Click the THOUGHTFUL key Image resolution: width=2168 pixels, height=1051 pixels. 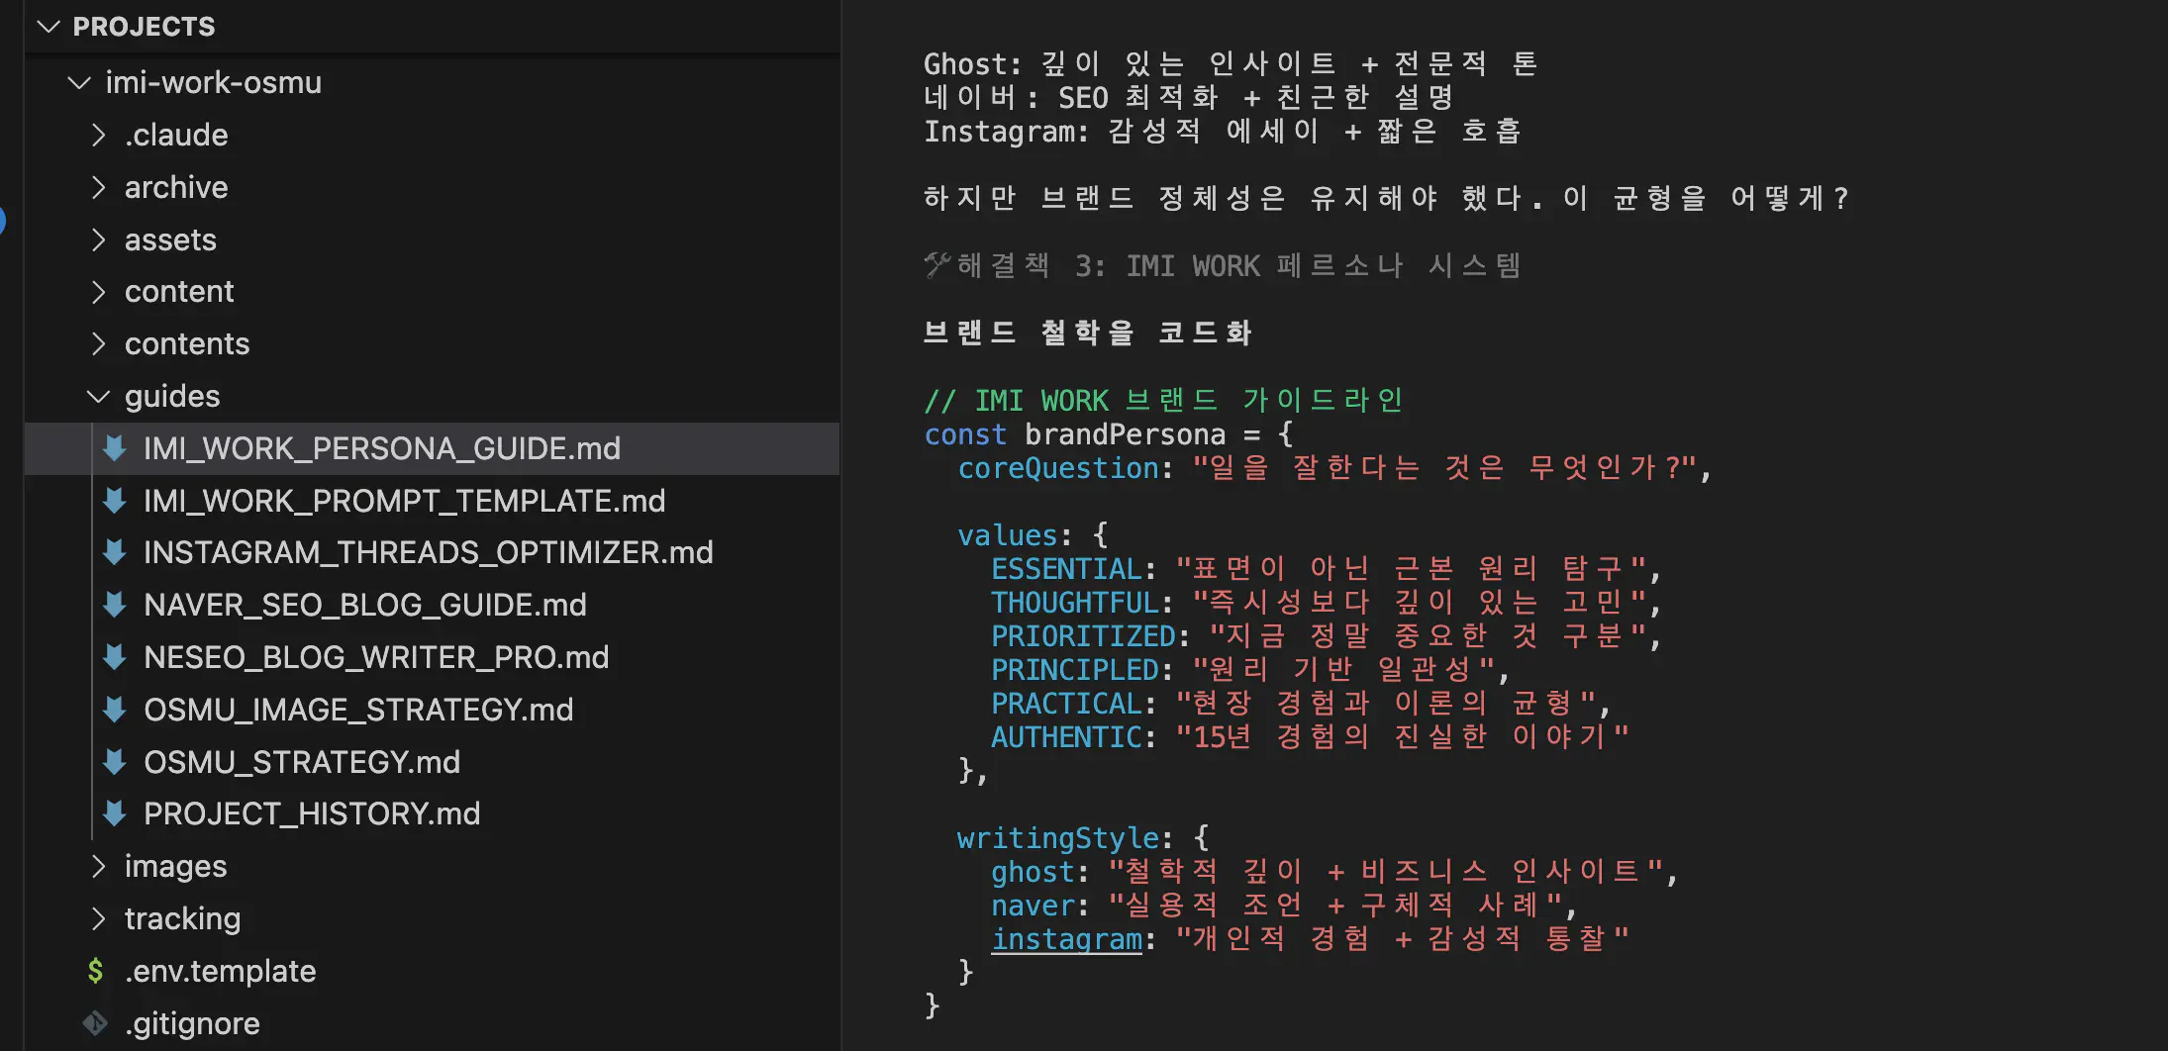(1075, 603)
